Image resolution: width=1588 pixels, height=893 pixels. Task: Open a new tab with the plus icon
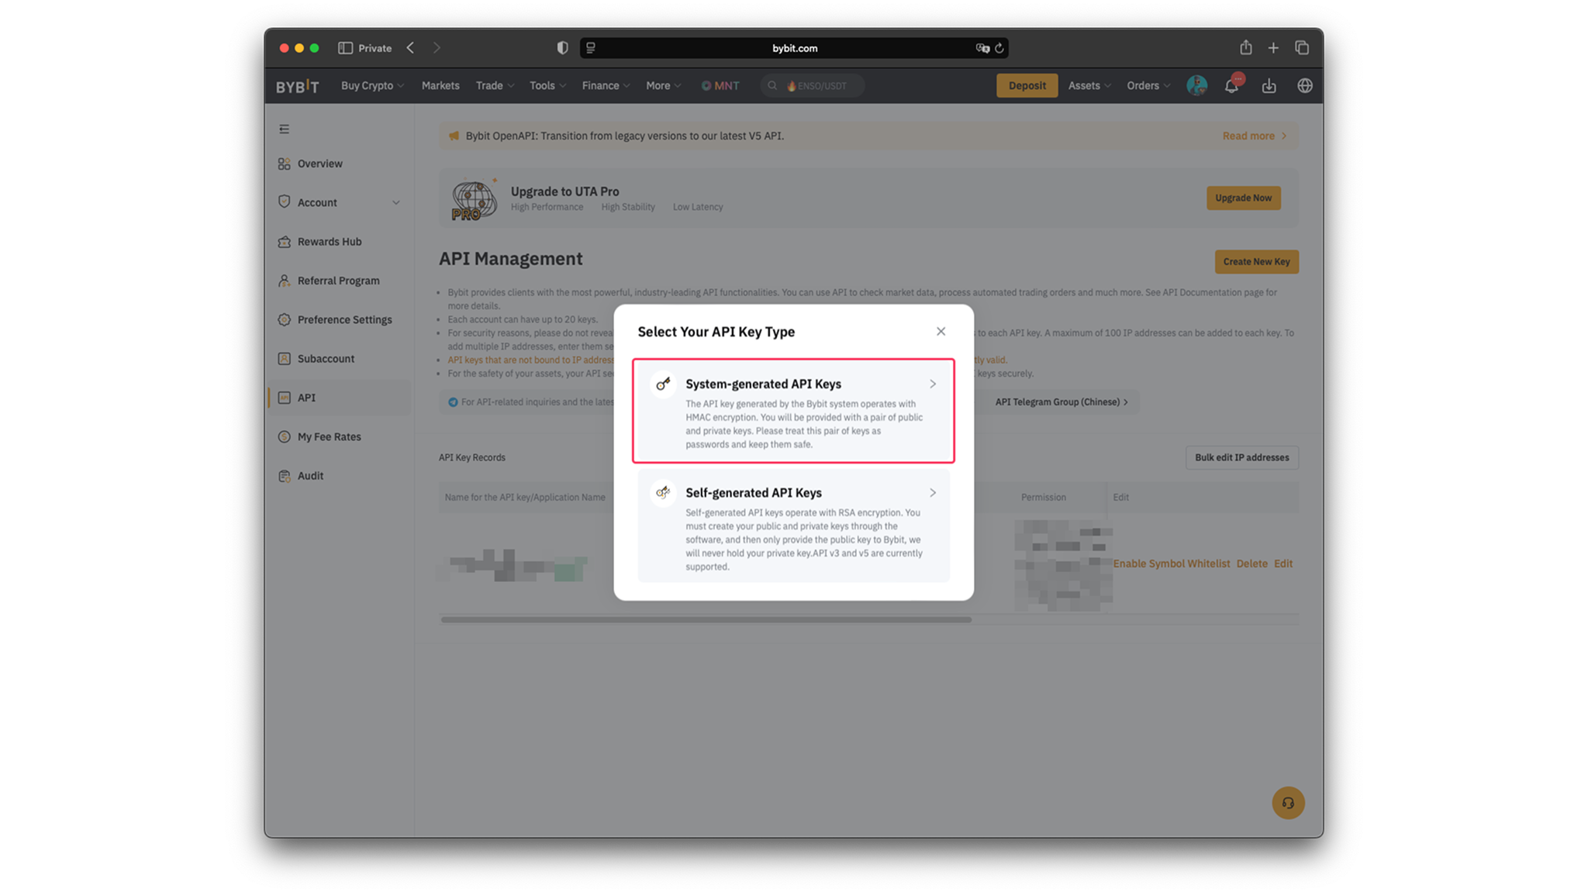(x=1273, y=48)
